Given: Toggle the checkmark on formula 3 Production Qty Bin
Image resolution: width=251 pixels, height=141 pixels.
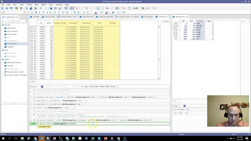Looking at the screenshot, I should click(31, 97).
